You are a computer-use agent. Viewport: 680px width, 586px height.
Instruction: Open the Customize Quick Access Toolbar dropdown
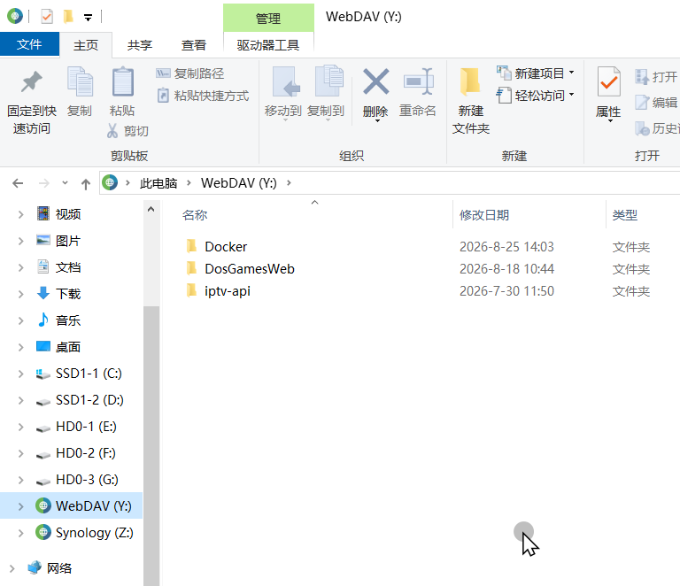click(x=88, y=18)
